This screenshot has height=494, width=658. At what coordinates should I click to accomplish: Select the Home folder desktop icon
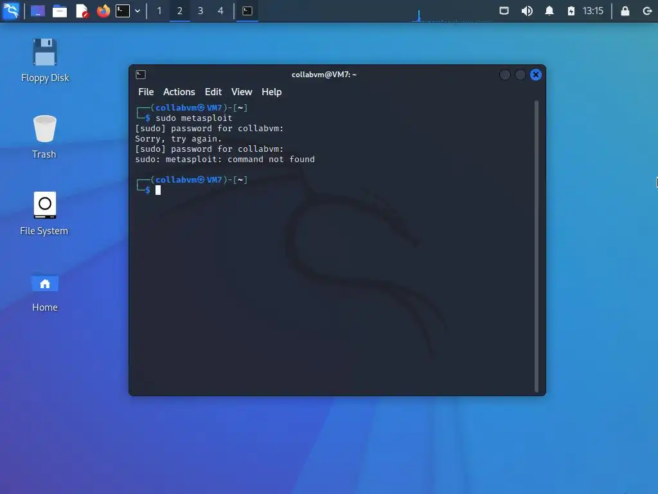[x=45, y=293]
